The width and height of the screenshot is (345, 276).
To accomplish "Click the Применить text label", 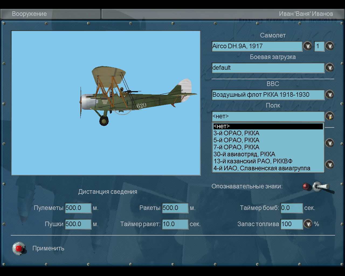I will pos(48,248).
